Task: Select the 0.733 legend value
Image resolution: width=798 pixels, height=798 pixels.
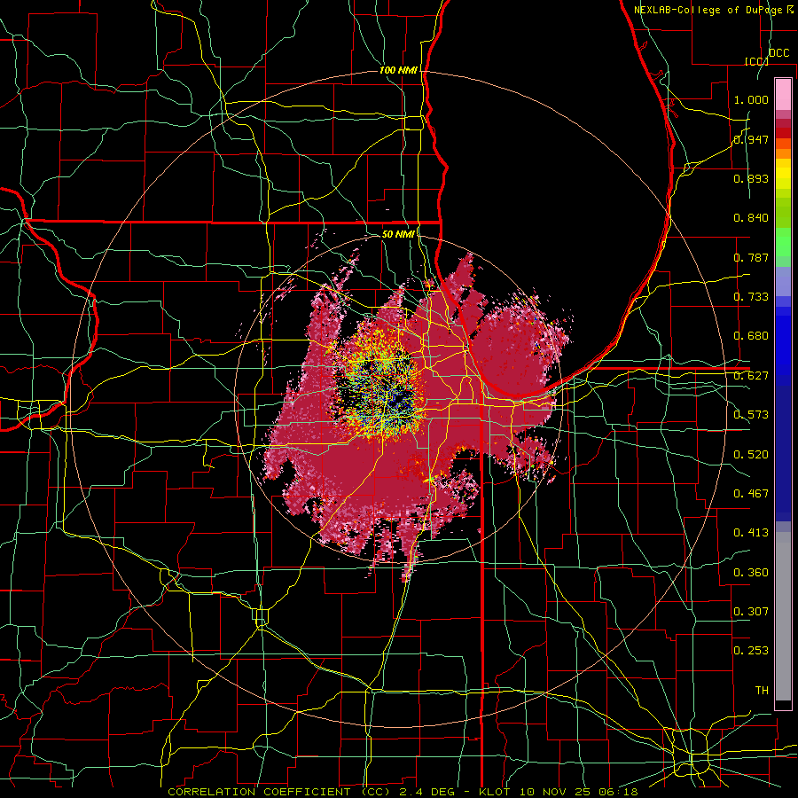Action: pyautogui.click(x=751, y=297)
